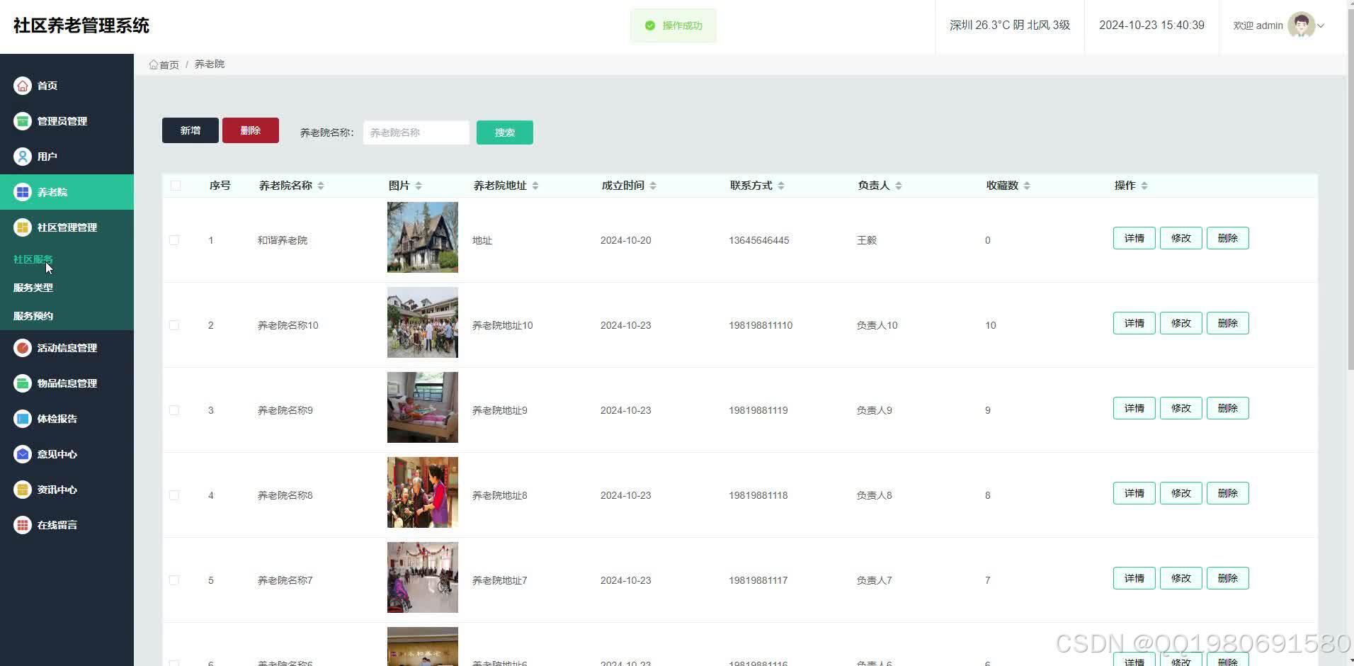
Task: Open thumbnail for 养老院名称9
Action: pyautogui.click(x=423, y=407)
